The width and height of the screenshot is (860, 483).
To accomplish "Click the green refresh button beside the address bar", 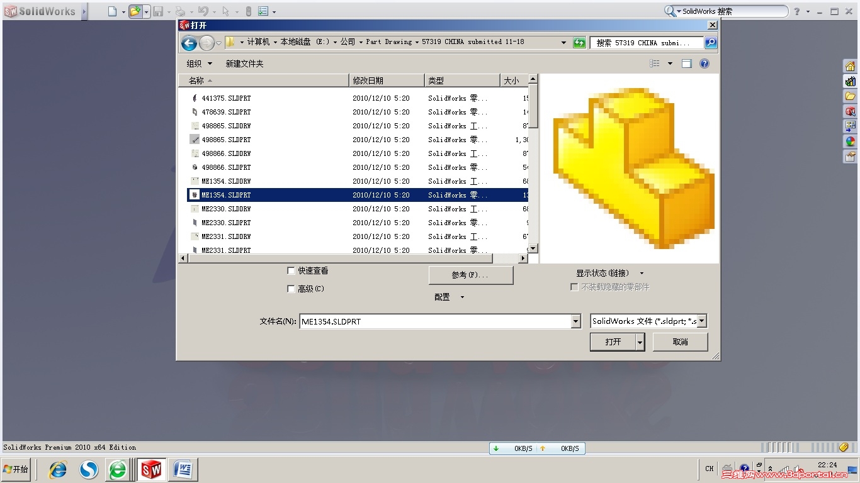I will point(579,43).
